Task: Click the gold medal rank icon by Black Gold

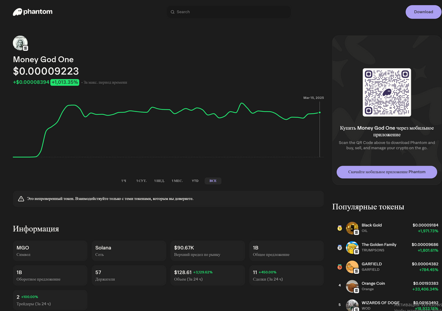Action: point(340,228)
